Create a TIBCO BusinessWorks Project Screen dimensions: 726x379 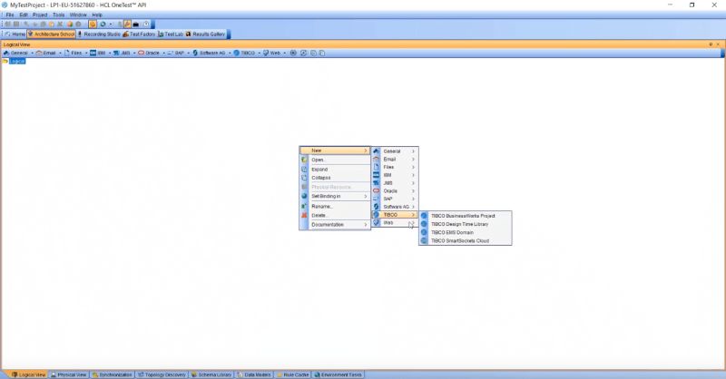pos(466,216)
